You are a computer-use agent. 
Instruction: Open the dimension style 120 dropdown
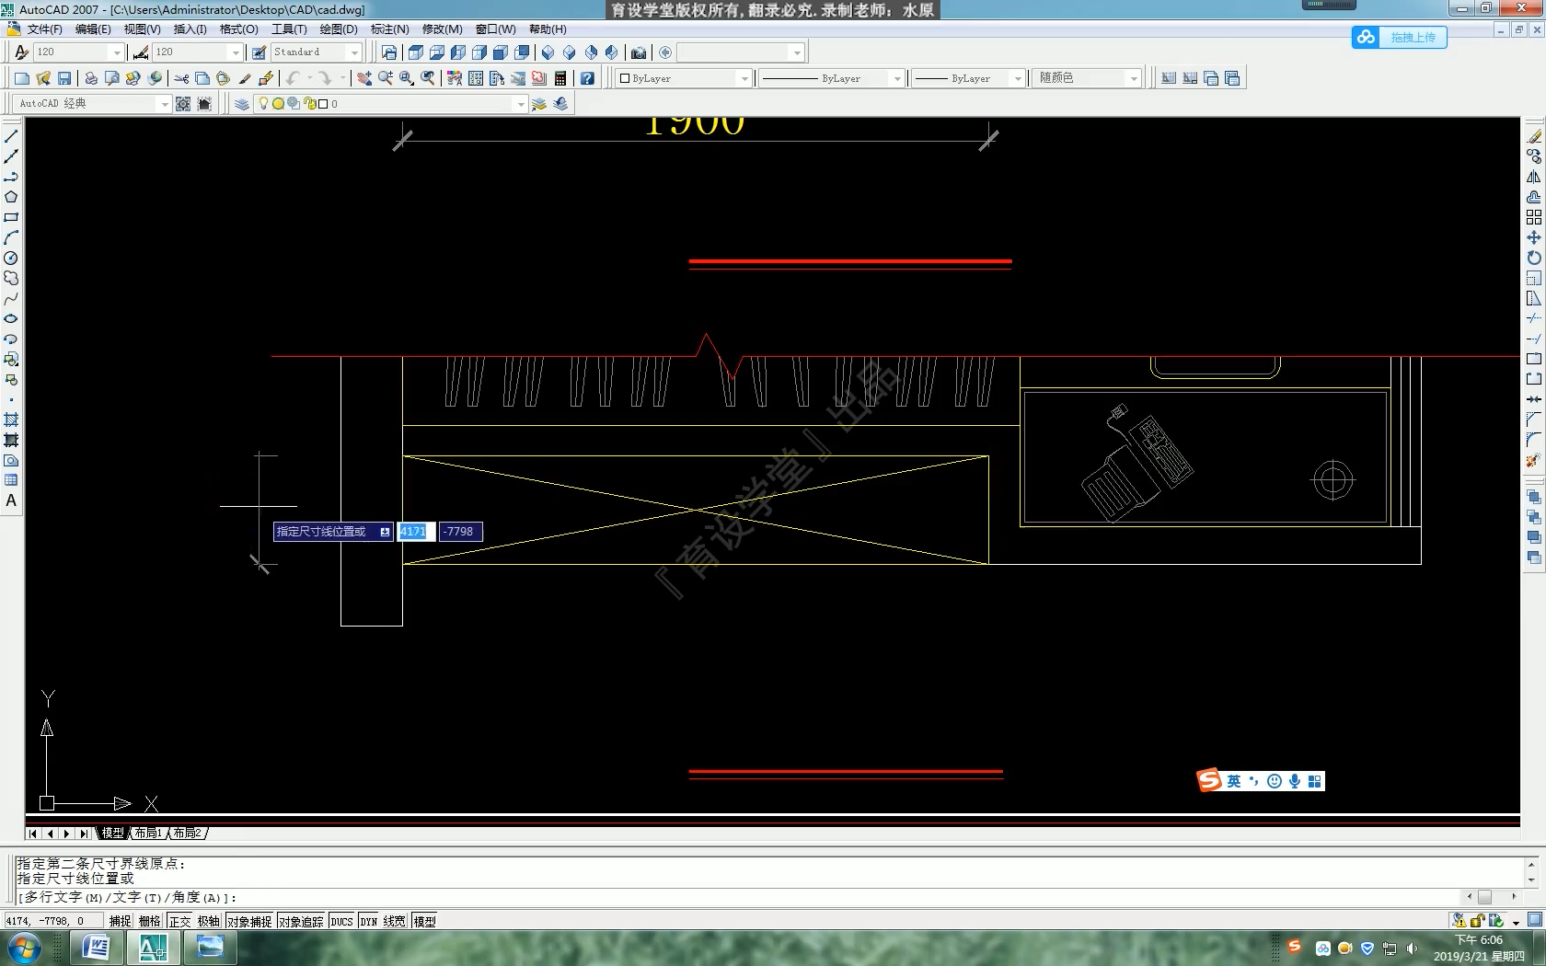236,52
